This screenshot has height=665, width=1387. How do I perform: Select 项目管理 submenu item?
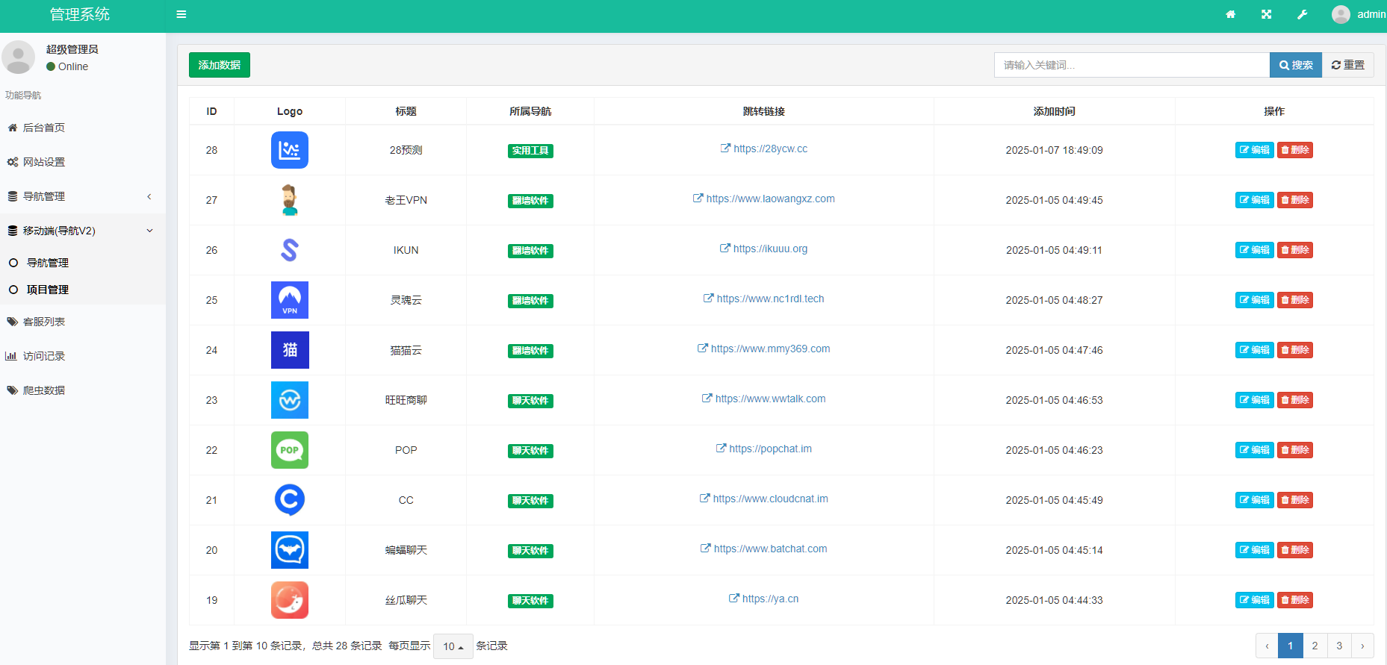(48, 290)
